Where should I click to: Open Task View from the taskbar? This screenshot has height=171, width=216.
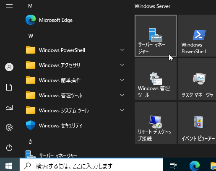(x=173, y=166)
